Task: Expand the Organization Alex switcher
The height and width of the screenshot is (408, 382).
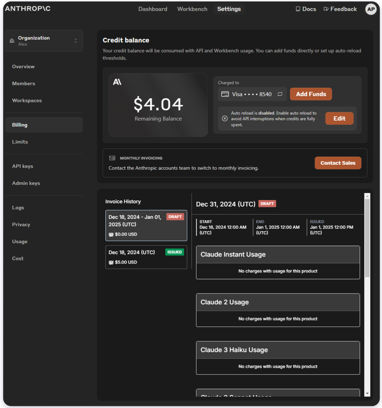Action: click(44, 41)
